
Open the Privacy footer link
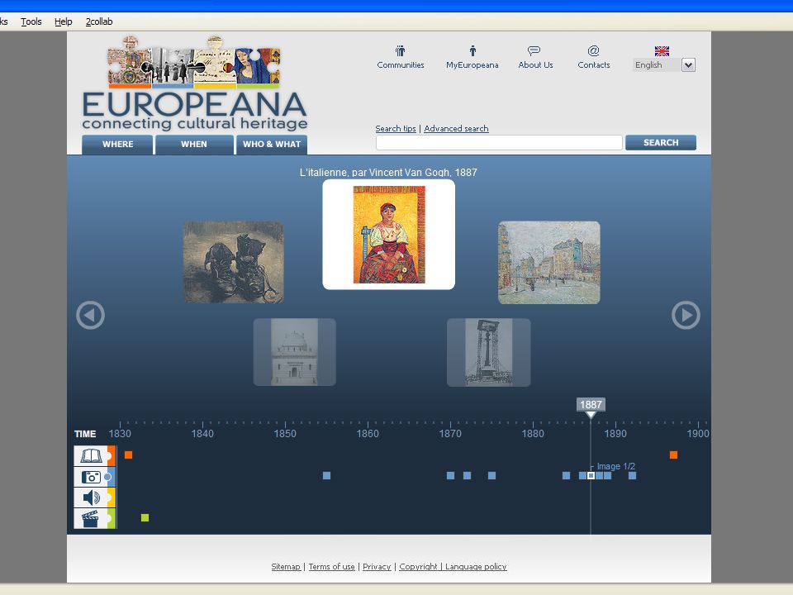[377, 567]
